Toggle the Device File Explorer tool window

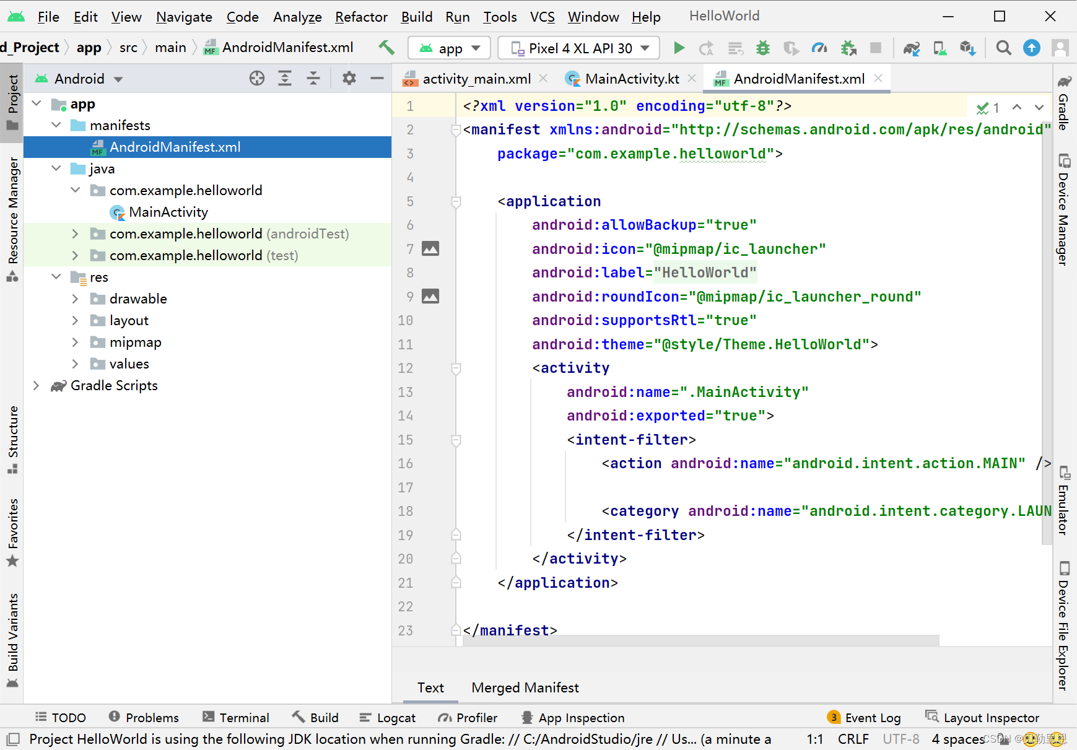tap(1064, 626)
